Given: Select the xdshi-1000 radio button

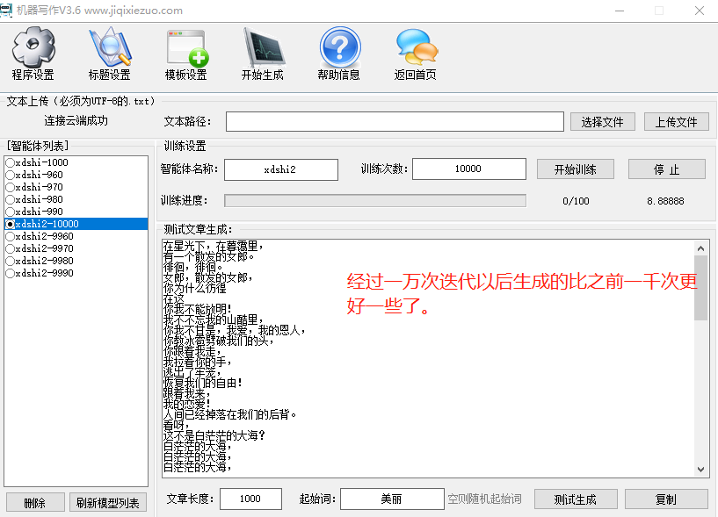Looking at the screenshot, I should [11, 162].
